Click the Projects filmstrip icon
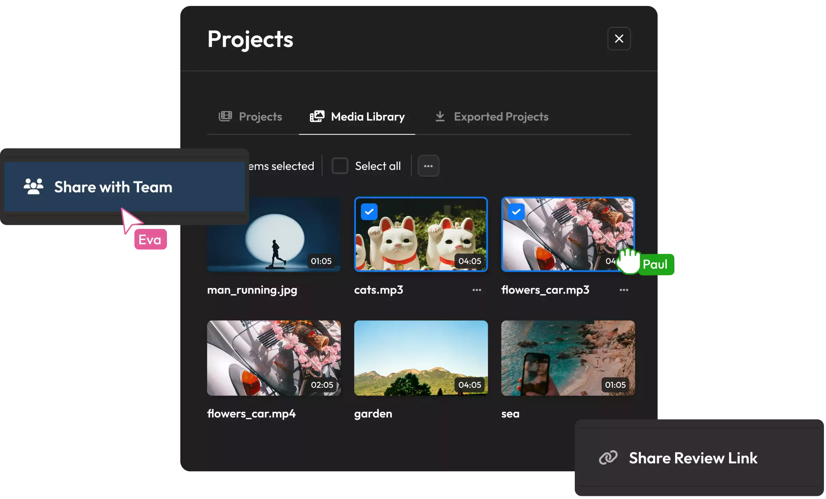The image size is (826, 499). point(225,116)
